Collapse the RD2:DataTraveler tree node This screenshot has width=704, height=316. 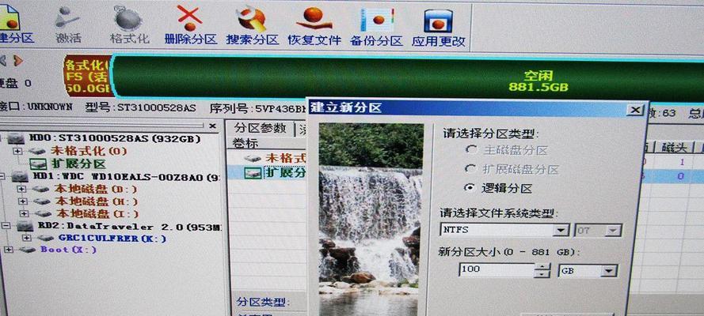pos(6,227)
